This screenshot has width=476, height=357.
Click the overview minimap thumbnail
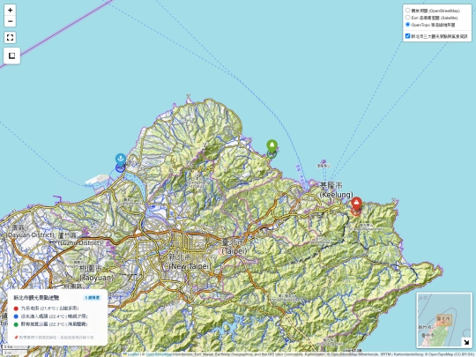[x=444, y=320]
